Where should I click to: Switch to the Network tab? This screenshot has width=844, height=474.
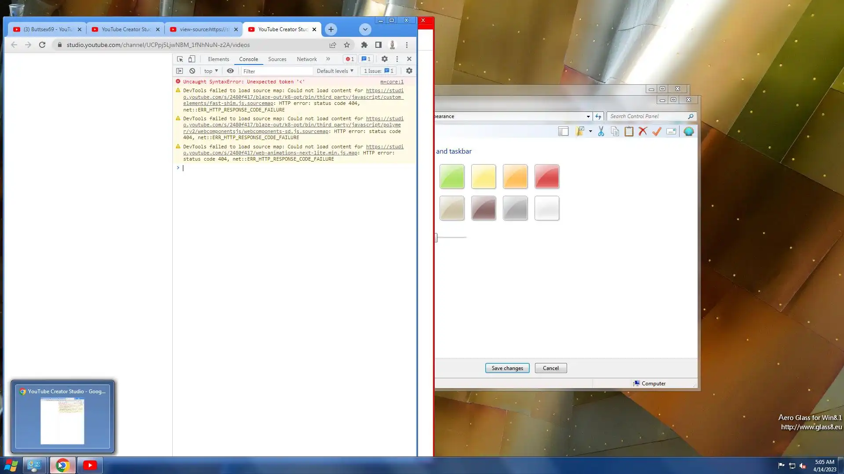[306, 59]
